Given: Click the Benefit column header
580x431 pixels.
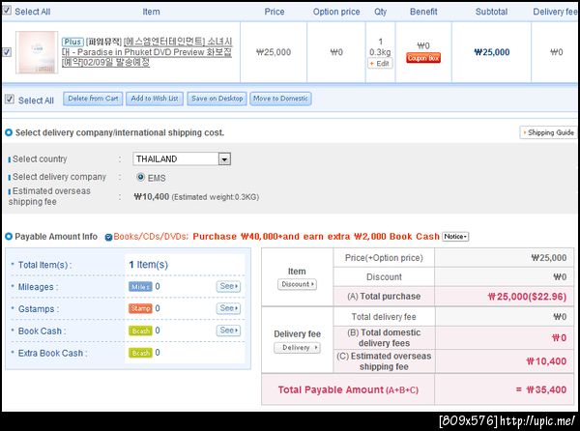Looking at the screenshot, I should (423, 12).
